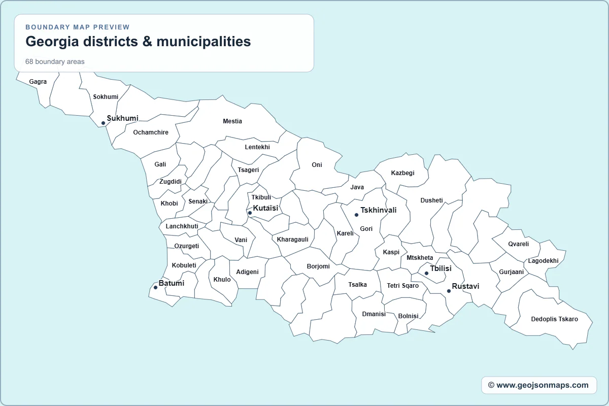Select the Sokhumi district label
Viewport: 609px width, 406px height.
click(106, 97)
